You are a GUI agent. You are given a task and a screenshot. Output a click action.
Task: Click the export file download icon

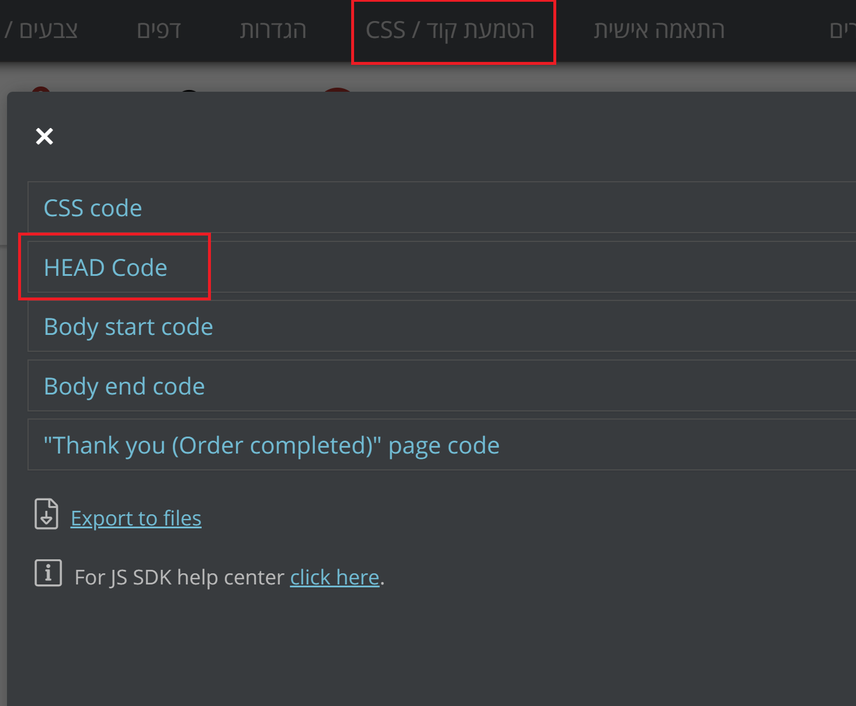click(x=46, y=514)
